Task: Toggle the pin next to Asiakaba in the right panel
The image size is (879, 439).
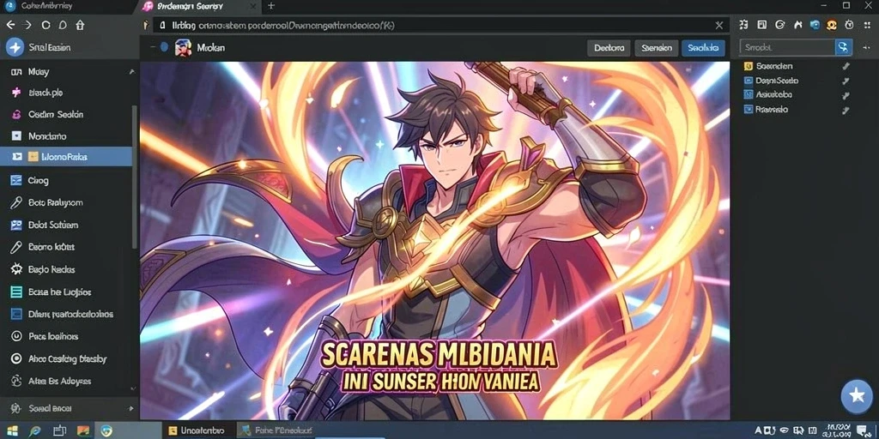Action: coord(846,95)
